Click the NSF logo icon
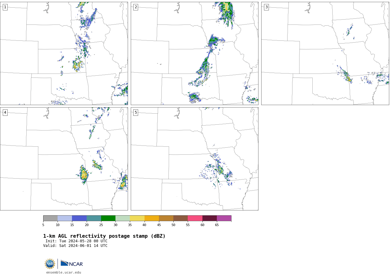This screenshot has width=392, height=276. coord(50,264)
